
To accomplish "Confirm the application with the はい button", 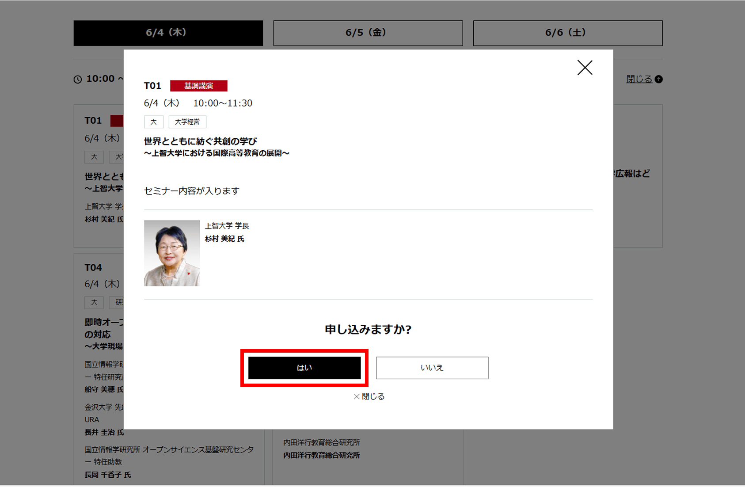I will click(304, 368).
